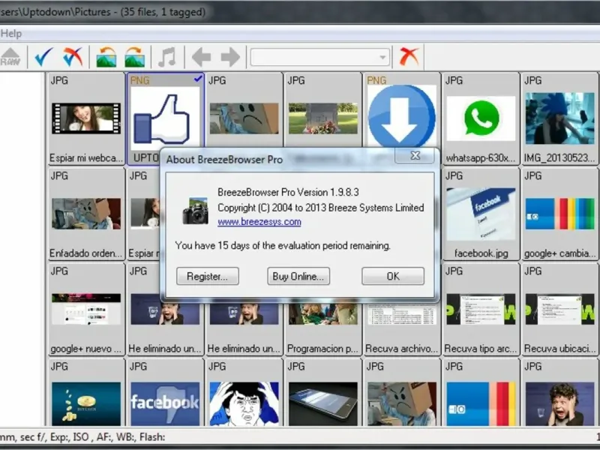Click the JPG type label on the facebook.jpg thumbnail

point(454,175)
